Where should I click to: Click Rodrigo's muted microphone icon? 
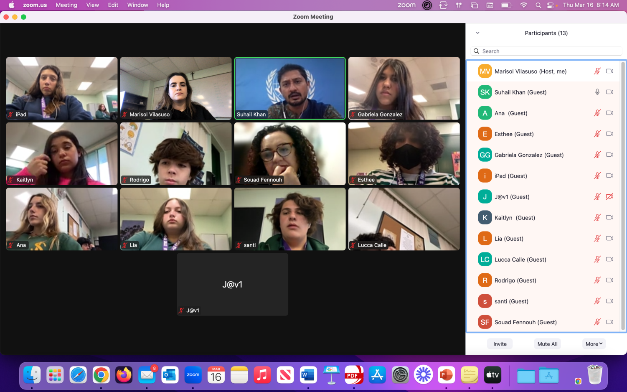(597, 280)
